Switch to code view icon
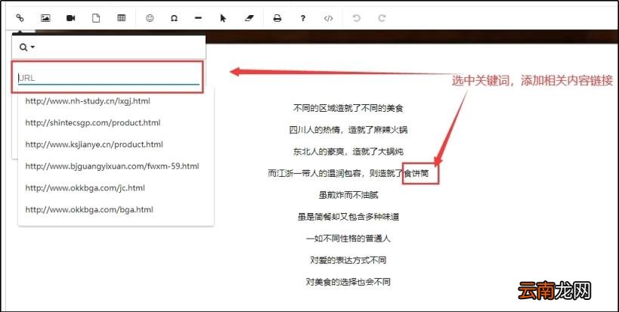619x312 pixels. tap(328, 18)
